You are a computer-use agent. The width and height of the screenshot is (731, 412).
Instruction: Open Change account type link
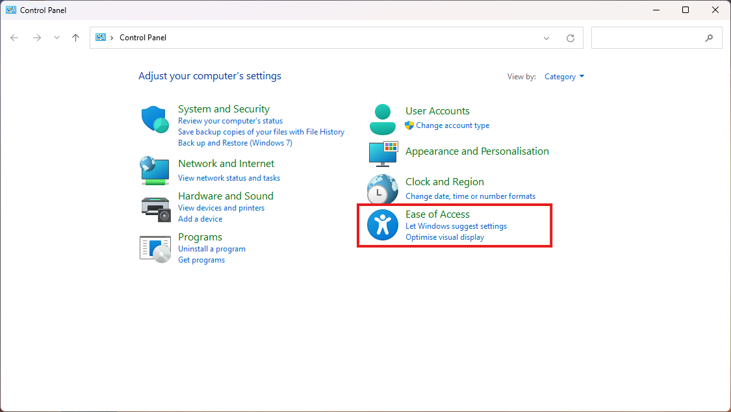[452, 125]
